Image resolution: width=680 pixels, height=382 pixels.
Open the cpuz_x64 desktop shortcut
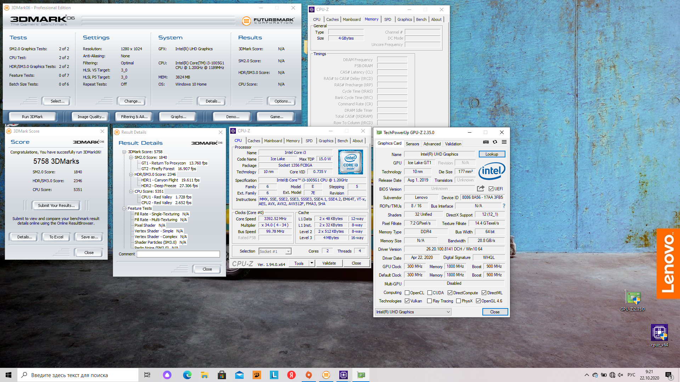point(659,336)
